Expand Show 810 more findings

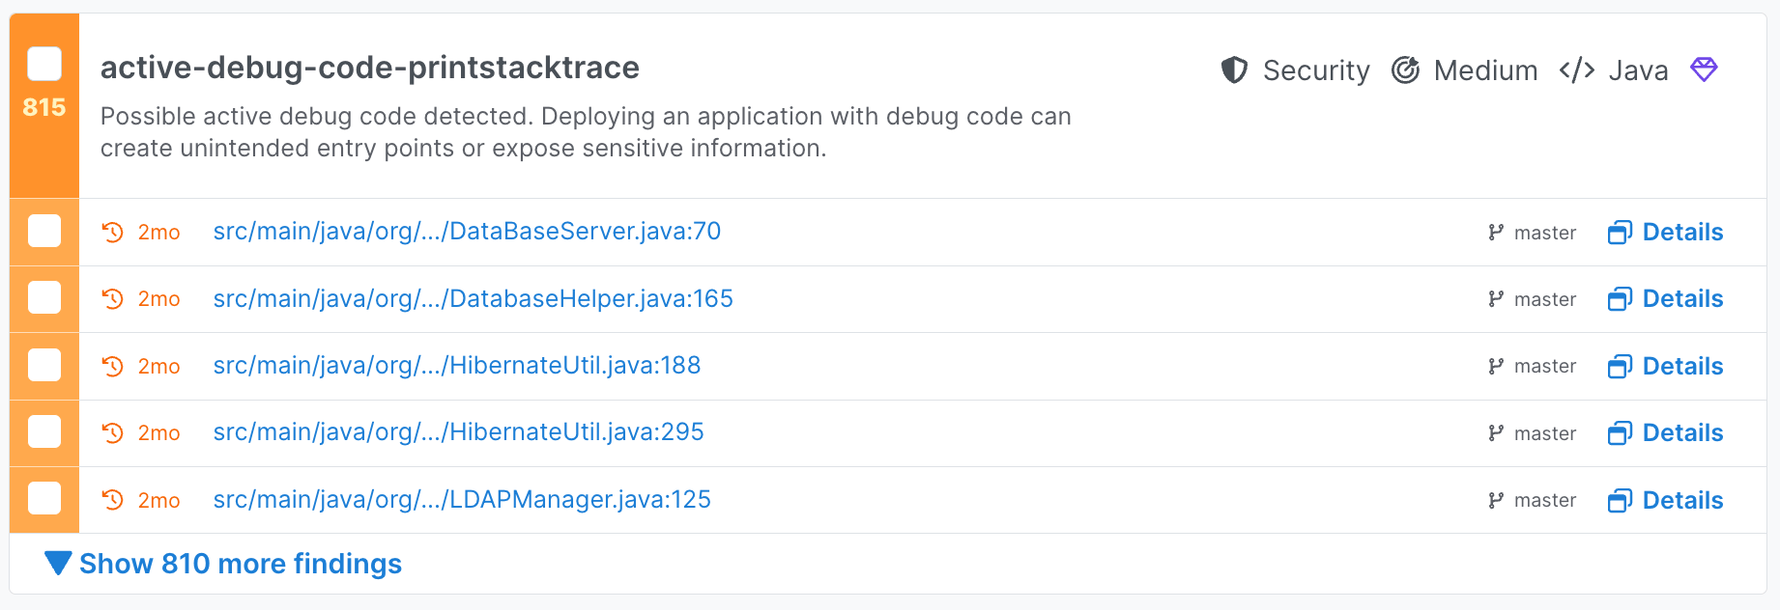(240, 564)
